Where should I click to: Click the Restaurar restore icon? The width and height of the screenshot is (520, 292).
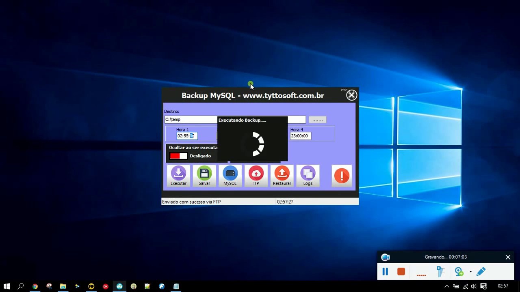click(x=282, y=176)
